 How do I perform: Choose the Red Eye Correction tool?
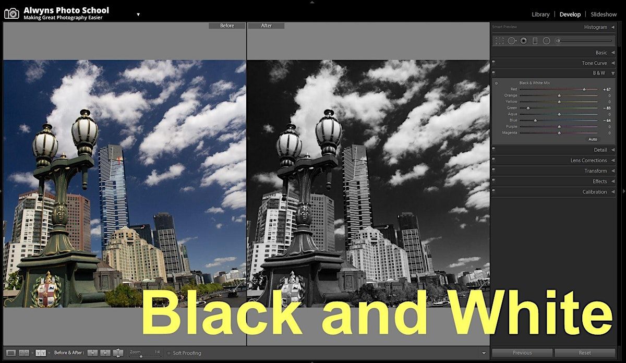click(523, 41)
